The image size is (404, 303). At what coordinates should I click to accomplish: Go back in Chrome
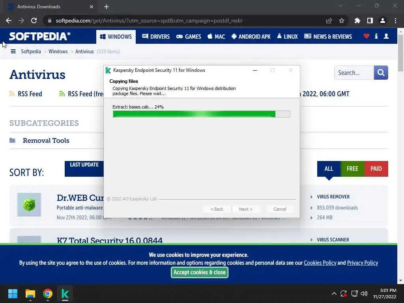click(x=9, y=21)
